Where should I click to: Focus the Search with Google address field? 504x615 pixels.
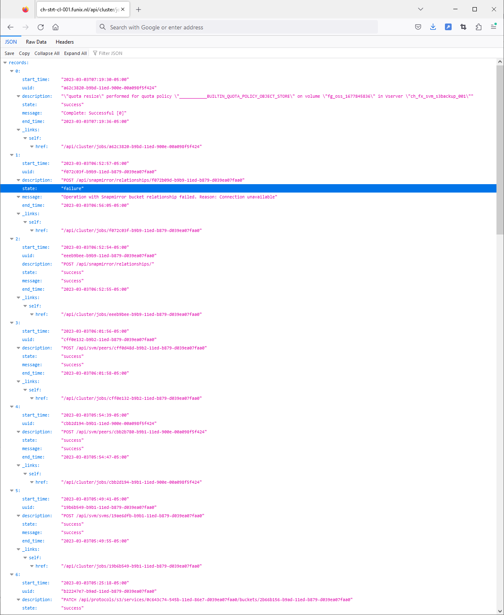pos(237,27)
